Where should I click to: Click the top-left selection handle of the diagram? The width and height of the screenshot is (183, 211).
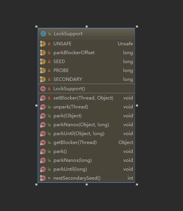point(36,26)
